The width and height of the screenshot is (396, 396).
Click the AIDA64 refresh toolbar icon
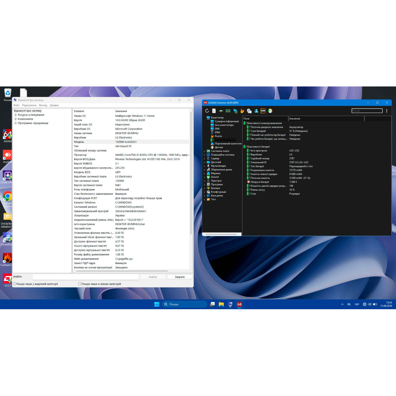[207, 111]
